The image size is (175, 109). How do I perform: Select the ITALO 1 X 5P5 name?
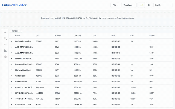[x=24, y=59]
